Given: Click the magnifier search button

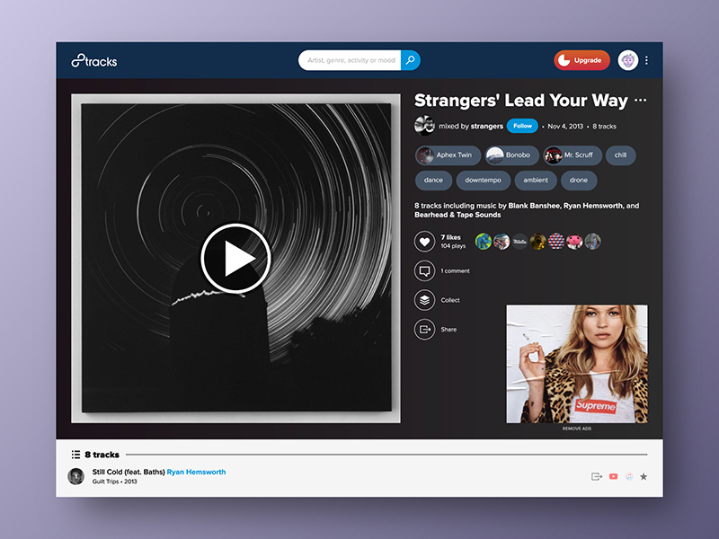Looking at the screenshot, I should click(411, 60).
